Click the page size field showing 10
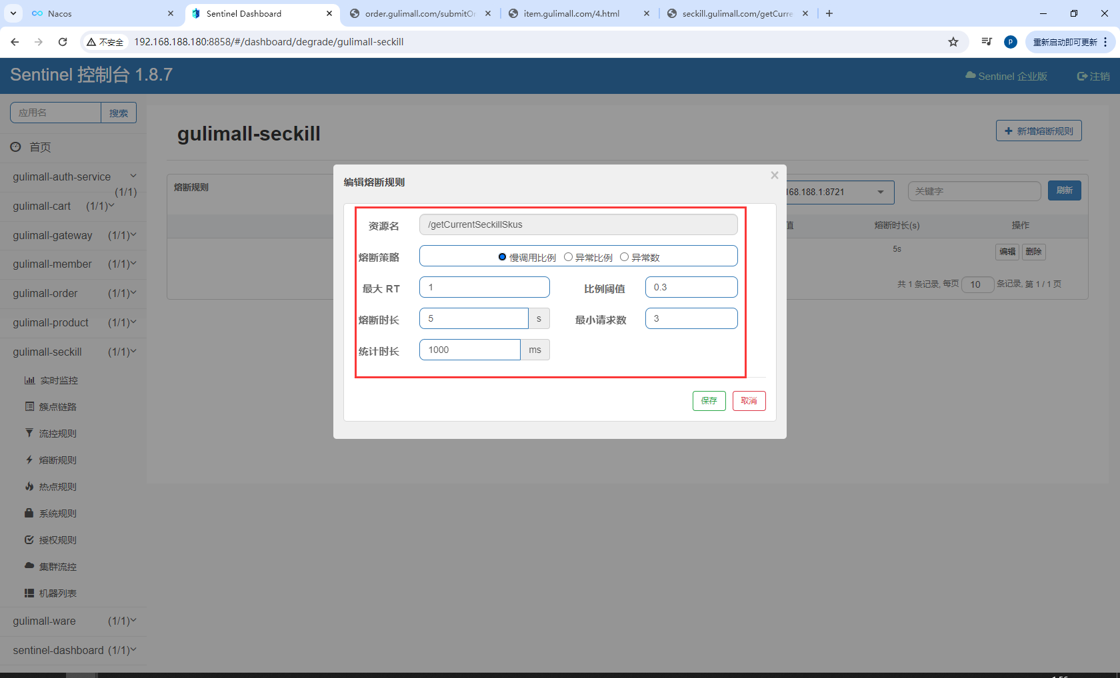This screenshot has width=1120, height=678. pyautogui.click(x=977, y=284)
